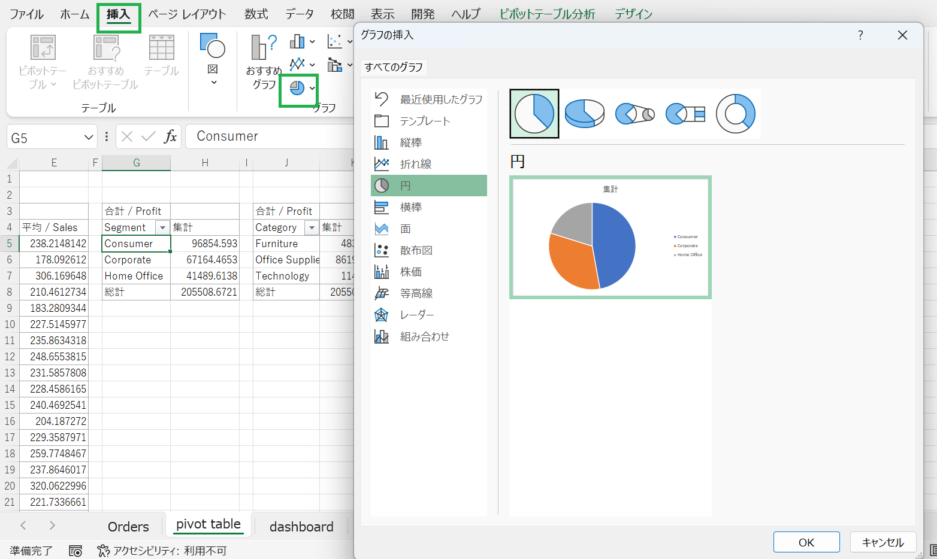The image size is (937, 559).
Task: Choose 円 pie chart type
Action: [x=429, y=186]
